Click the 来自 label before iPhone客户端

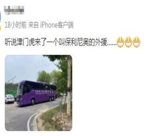(33, 25)
